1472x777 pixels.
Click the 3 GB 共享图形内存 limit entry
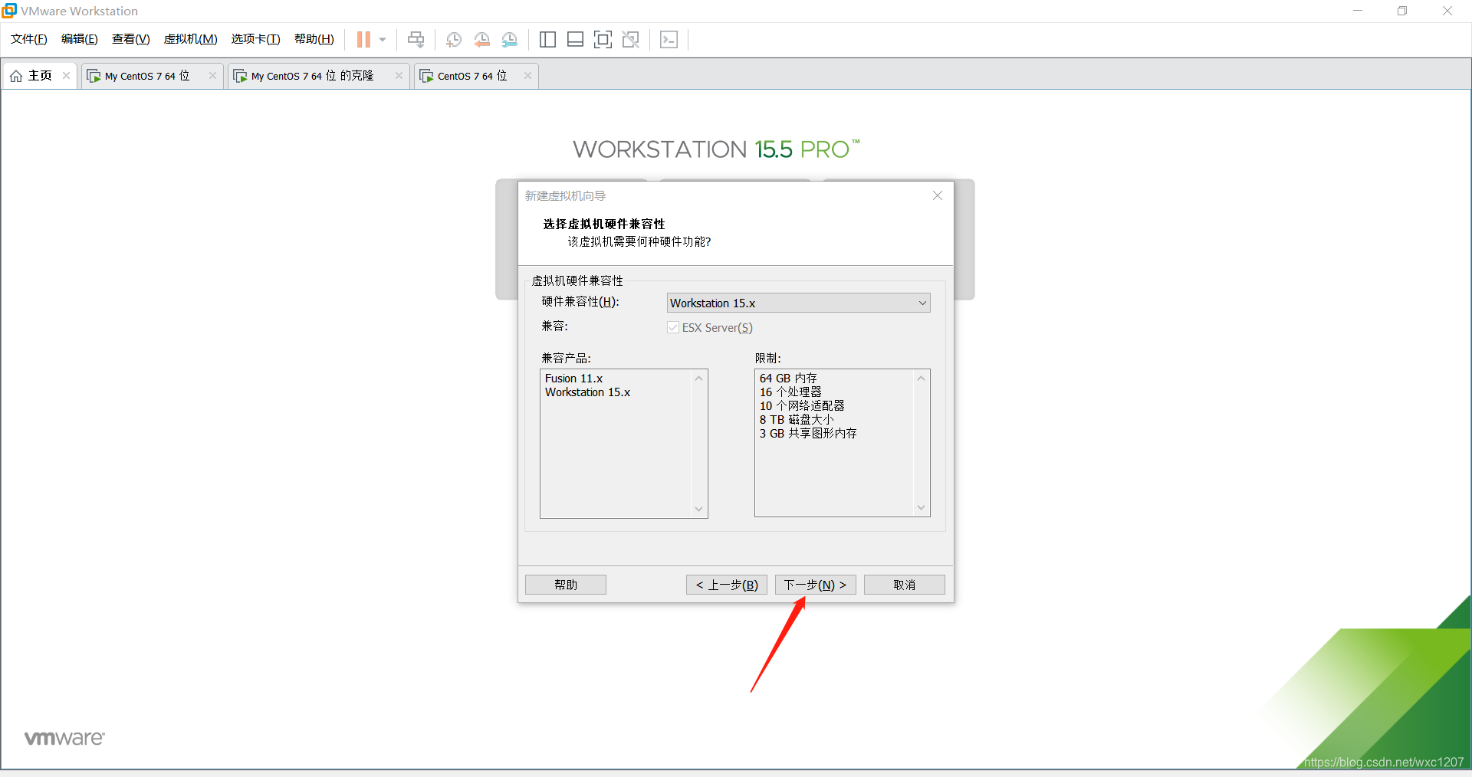(x=808, y=434)
